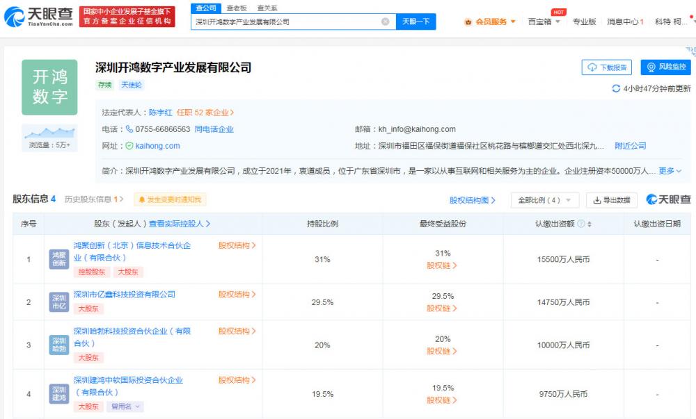Click the verified shield icon beside kaihong.com

(129, 146)
